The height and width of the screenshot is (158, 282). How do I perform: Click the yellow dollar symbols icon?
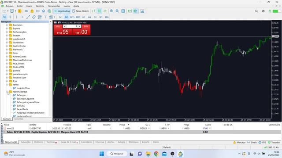pyautogui.click(x=19, y=11)
